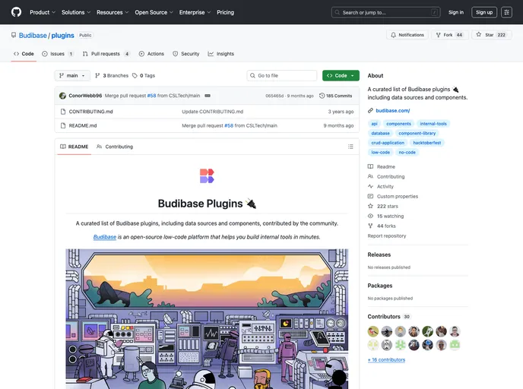The height and width of the screenshot is (389, 523).
Task: Open the Actions tab
Action: 151,54
